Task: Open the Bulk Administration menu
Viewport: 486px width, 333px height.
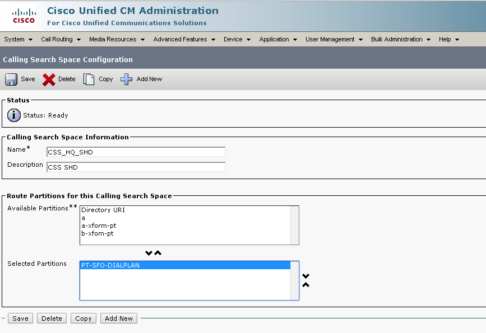Action: point(401,39)
